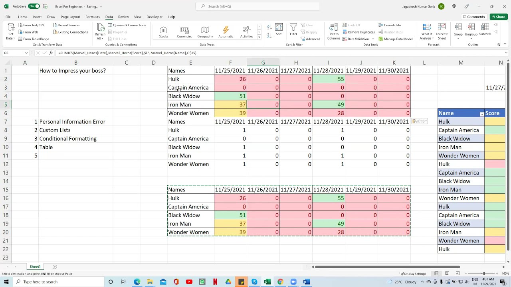Expand the Data Validation dropdown arrow
This screenshot has height=287, width=511.
point(373,39)
